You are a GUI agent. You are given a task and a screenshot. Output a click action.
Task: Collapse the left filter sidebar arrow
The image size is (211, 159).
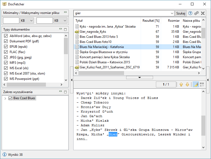click(72, 80)
